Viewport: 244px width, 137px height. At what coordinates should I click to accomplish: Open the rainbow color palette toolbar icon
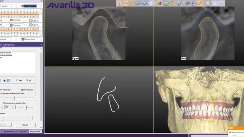click(159, 3)
